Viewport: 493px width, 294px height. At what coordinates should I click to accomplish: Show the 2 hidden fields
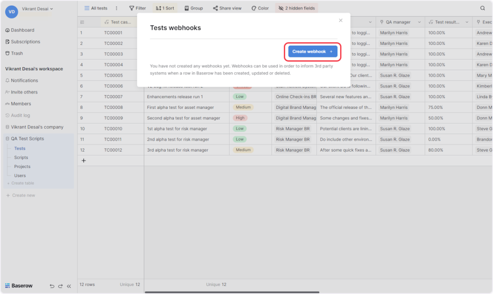click(296, 8)
